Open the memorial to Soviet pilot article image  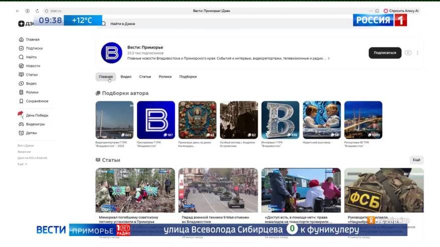(x=135, y=190)
